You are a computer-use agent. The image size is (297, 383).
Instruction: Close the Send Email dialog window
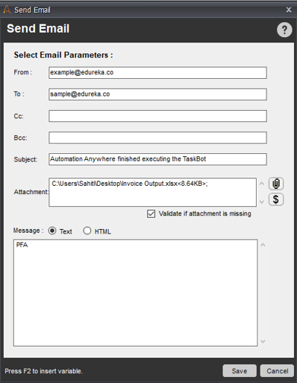289,10
